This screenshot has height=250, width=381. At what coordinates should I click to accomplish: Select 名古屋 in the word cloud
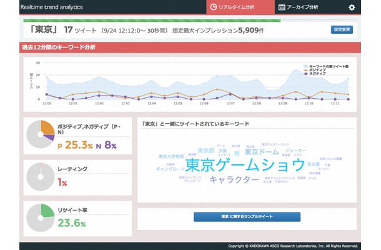click(314, 164)
